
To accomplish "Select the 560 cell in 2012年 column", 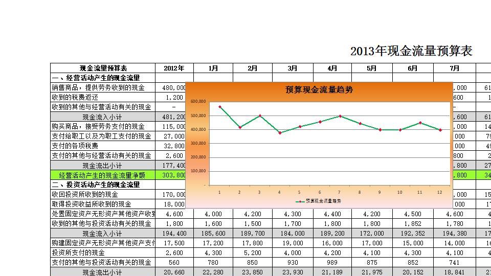I will (x=174, y=263).
